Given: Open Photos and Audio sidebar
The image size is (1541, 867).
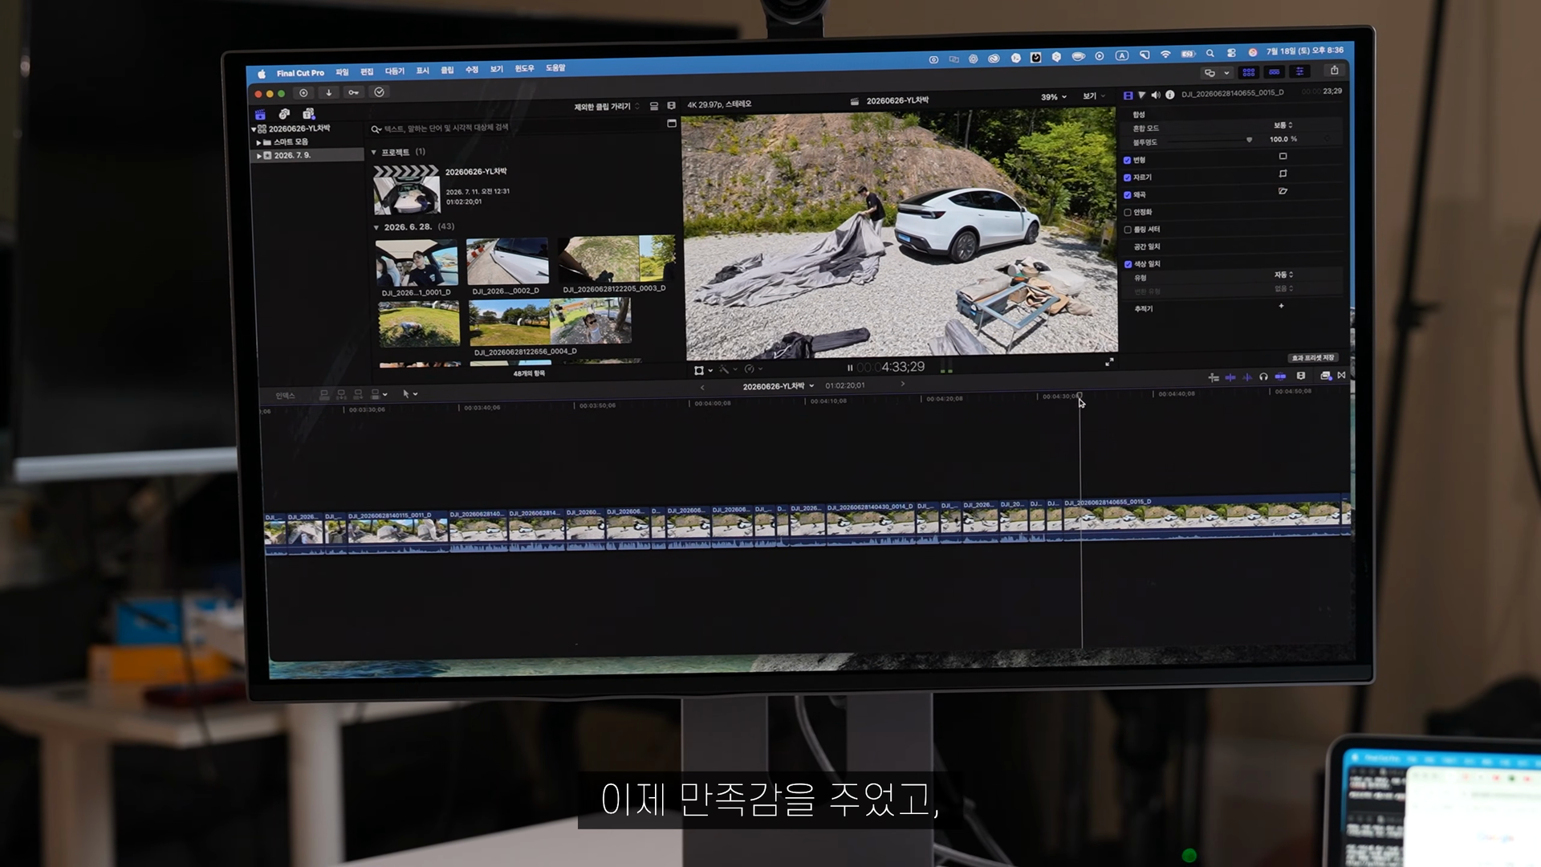Looking at the screenshot, I should point(284,114).
